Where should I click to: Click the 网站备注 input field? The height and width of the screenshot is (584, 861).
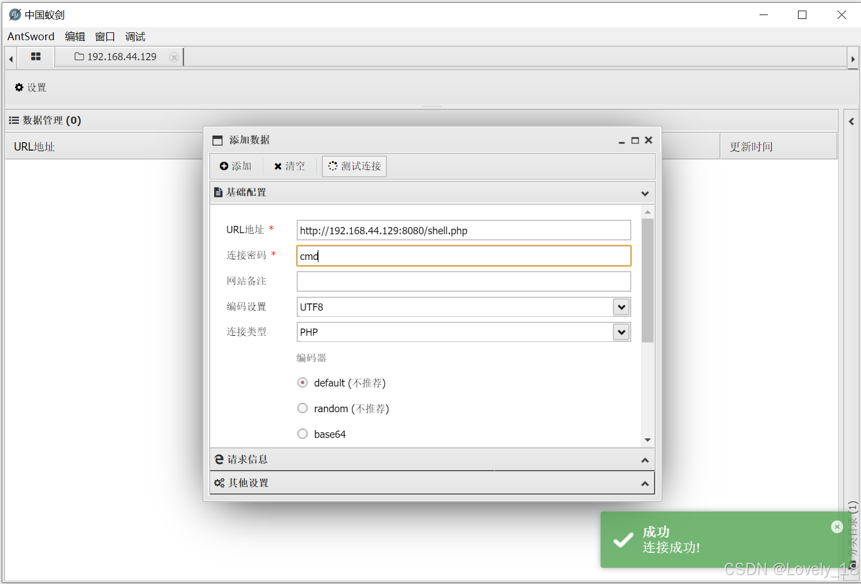463,282
